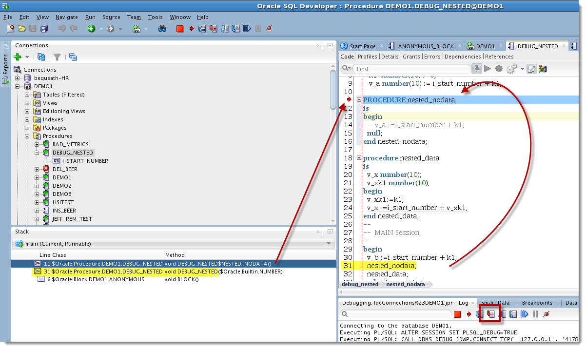Open the dropdown arrow next to compile gears

pyautogui.click(x=522, y=69)
